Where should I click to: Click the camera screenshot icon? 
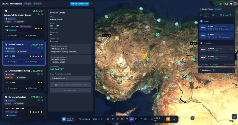(226, 4)
